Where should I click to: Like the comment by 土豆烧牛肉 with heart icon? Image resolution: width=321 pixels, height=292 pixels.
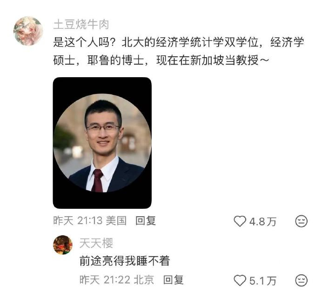240,221
